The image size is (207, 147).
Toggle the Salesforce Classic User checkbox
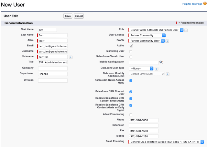pos(131,57)
